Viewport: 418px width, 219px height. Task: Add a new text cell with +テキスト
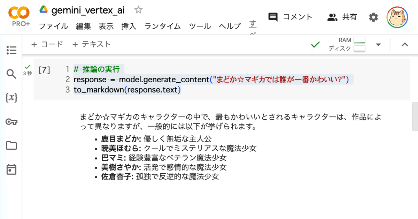(x=92, y=44)
